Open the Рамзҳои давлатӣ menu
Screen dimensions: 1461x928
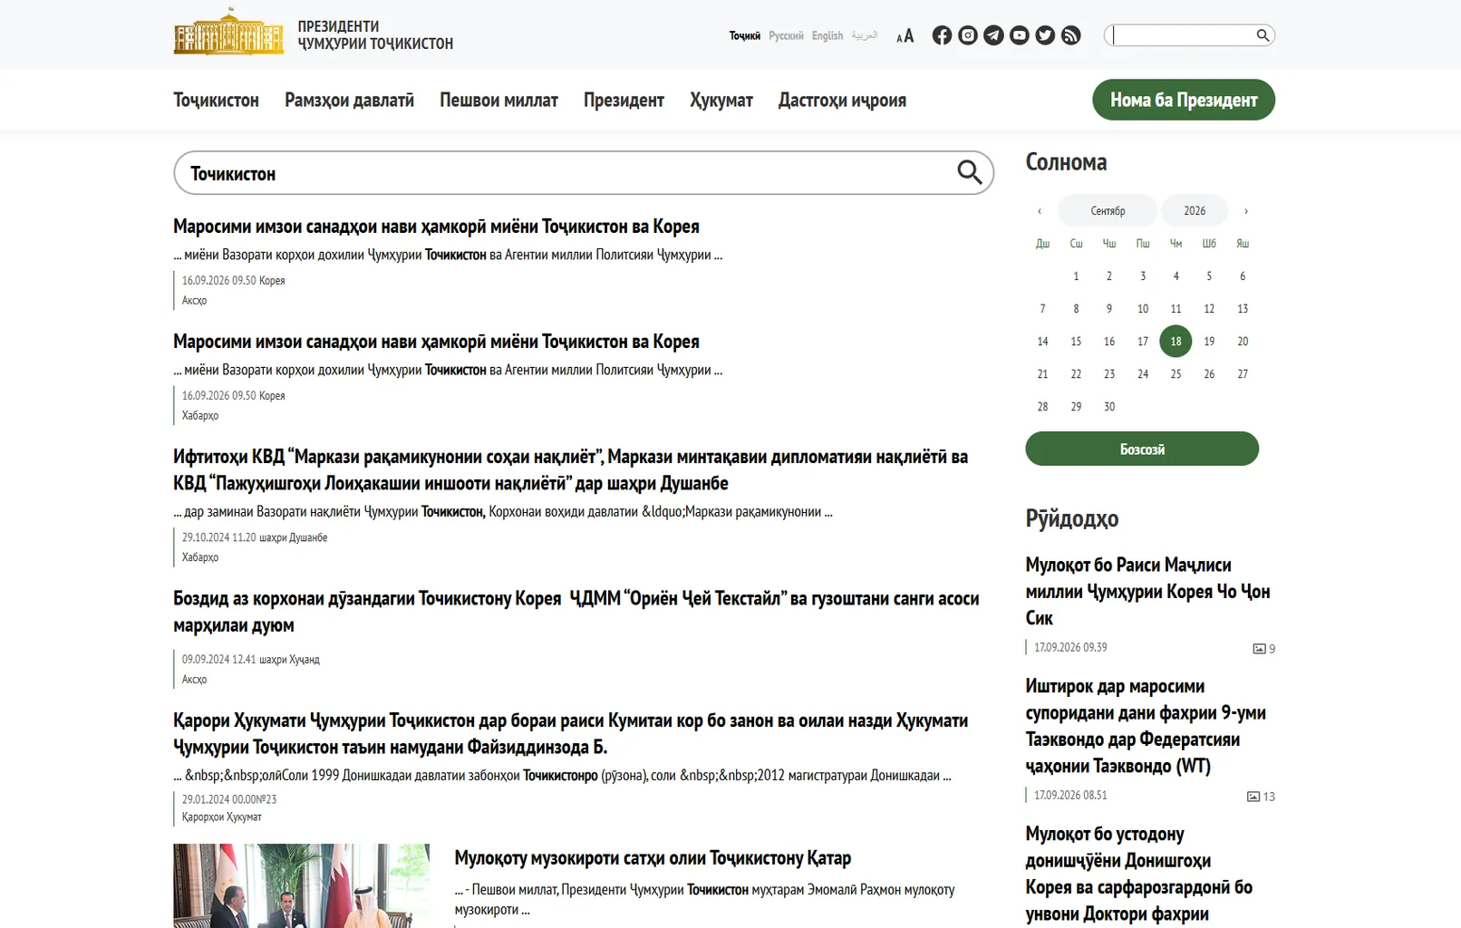(349, 100)
